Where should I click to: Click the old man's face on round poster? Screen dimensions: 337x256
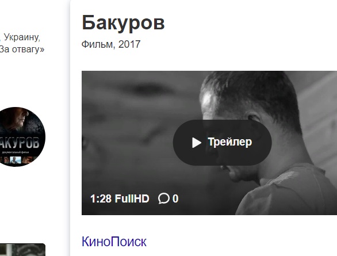point(18,119)
